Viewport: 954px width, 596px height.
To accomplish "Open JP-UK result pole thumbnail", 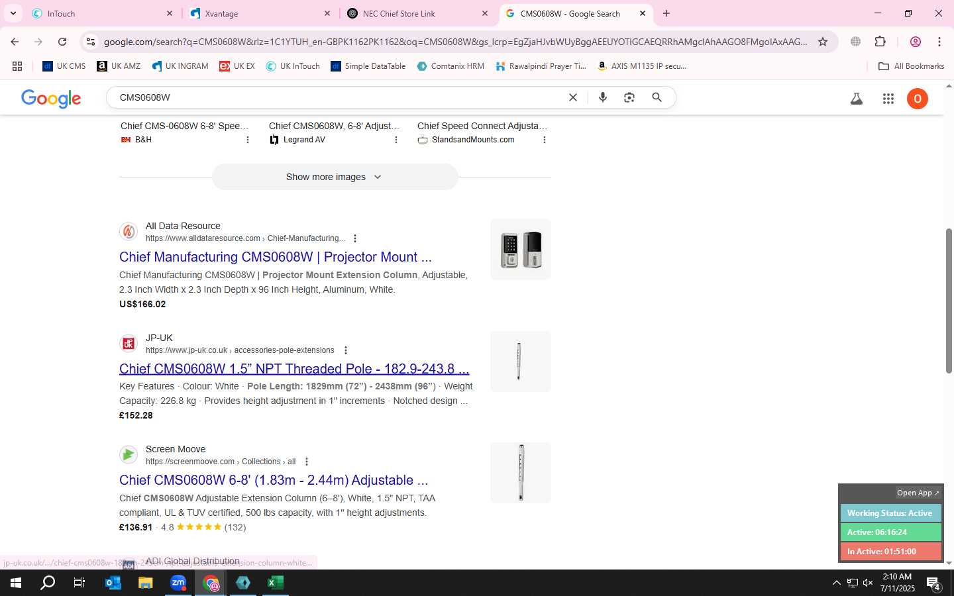I will tap(521, 362).
